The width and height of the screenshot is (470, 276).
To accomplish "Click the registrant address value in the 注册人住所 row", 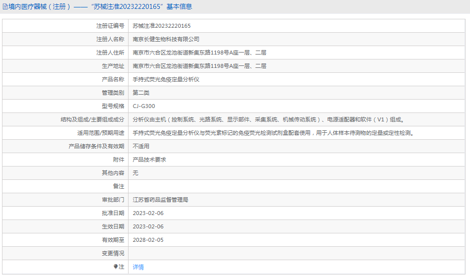I will click(200, 53).
